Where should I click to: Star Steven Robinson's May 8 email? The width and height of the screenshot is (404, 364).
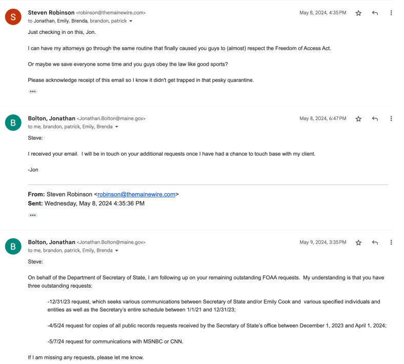point(358,13)
